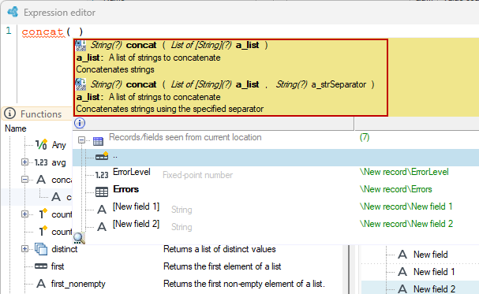Select the distinct function row
Screen dimensions: 479x294
click(65, 249)
